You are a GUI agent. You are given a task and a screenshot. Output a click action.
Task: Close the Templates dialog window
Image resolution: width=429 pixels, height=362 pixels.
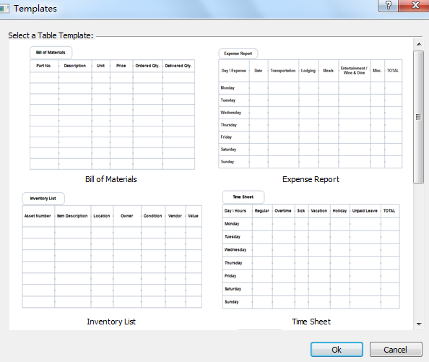click(415, 5)
